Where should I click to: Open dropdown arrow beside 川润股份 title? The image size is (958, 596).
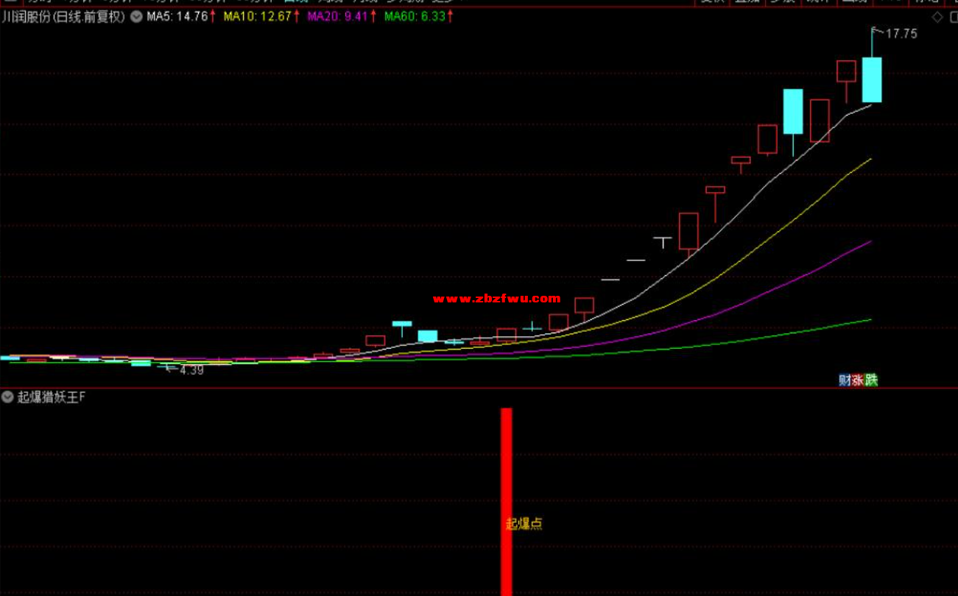click(x=136, y=17)
